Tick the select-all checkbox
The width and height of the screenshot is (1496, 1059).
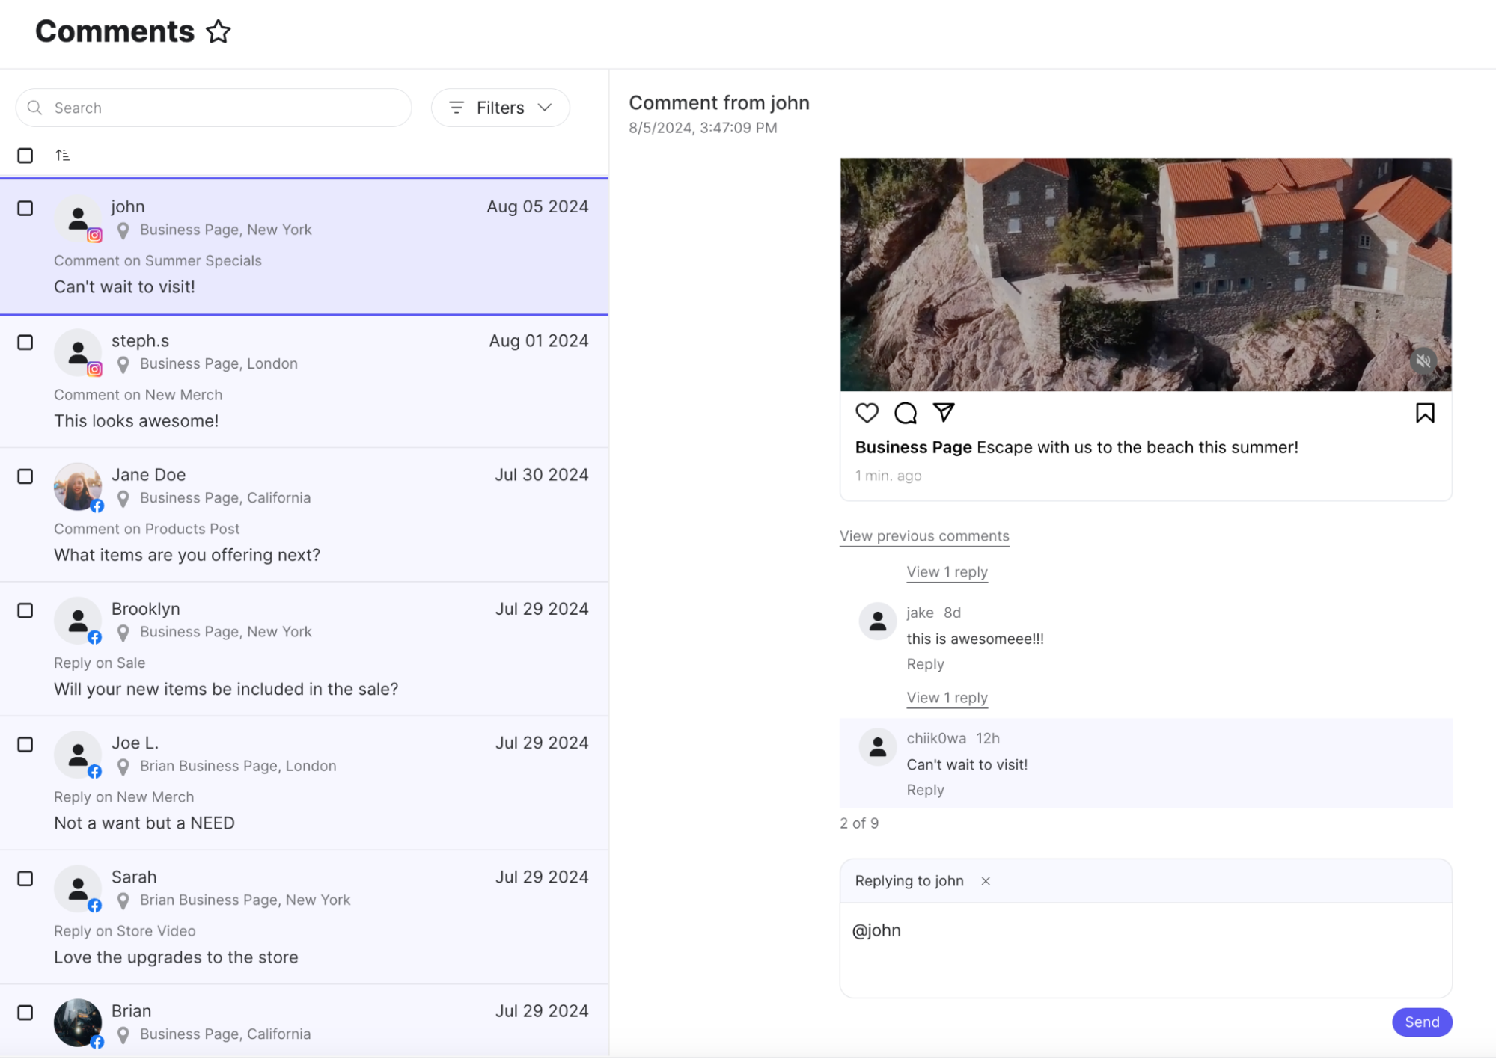click(x=25, y=156)
